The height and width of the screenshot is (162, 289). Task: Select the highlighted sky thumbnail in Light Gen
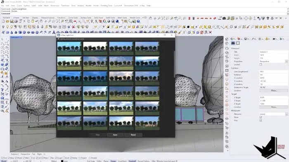95,93
